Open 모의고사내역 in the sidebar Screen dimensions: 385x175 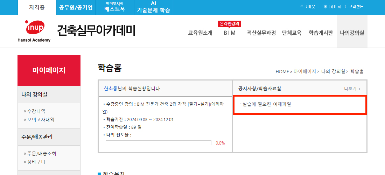click(x=41, y=119)
